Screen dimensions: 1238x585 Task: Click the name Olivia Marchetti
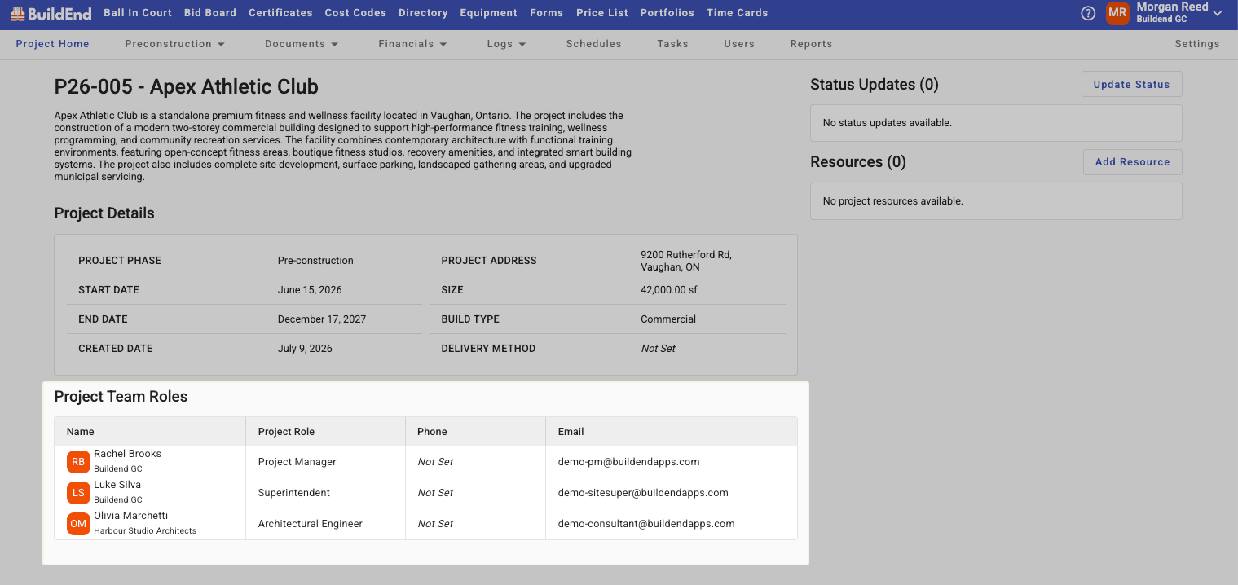131,516
